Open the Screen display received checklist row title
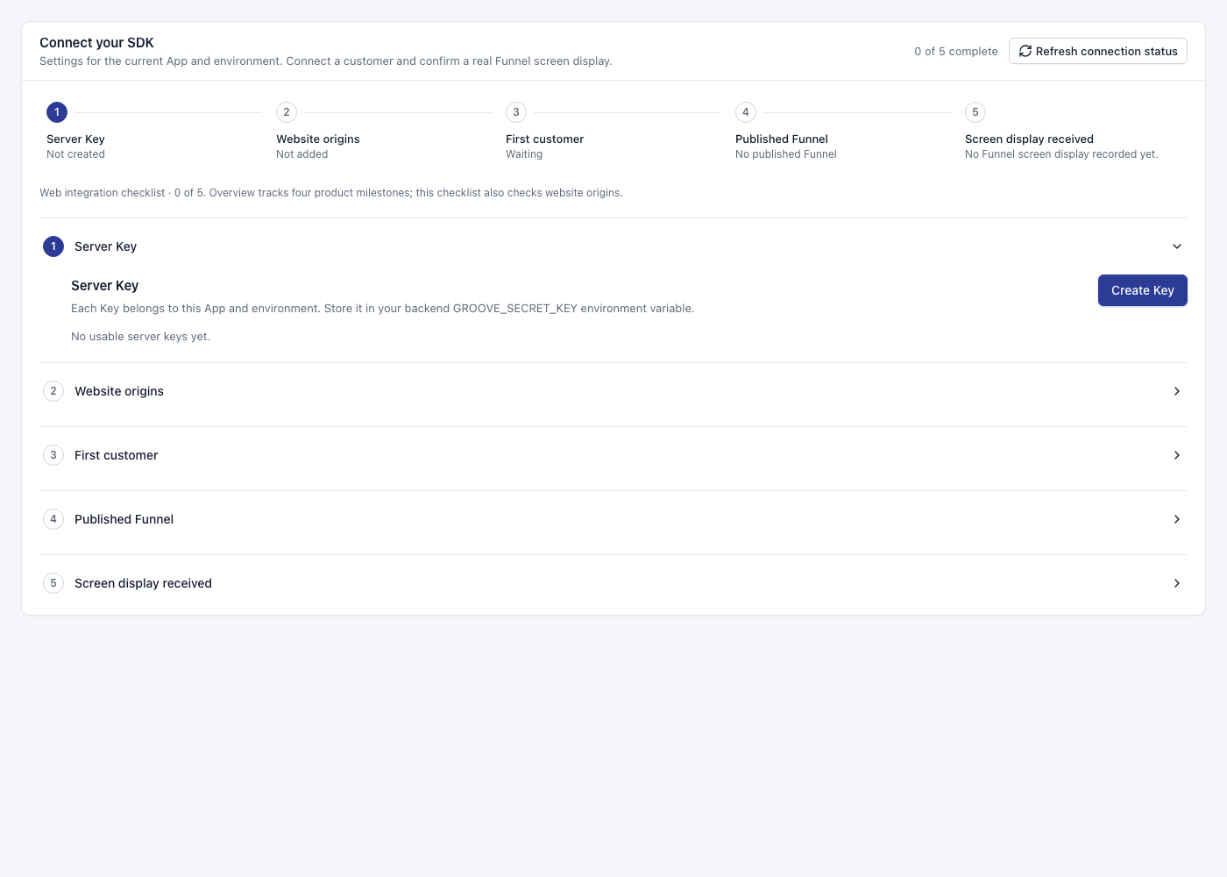 pos(143,583)
